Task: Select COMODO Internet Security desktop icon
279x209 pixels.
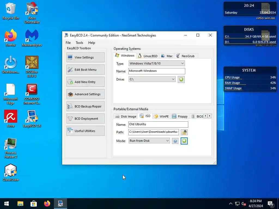Action: 32,94
